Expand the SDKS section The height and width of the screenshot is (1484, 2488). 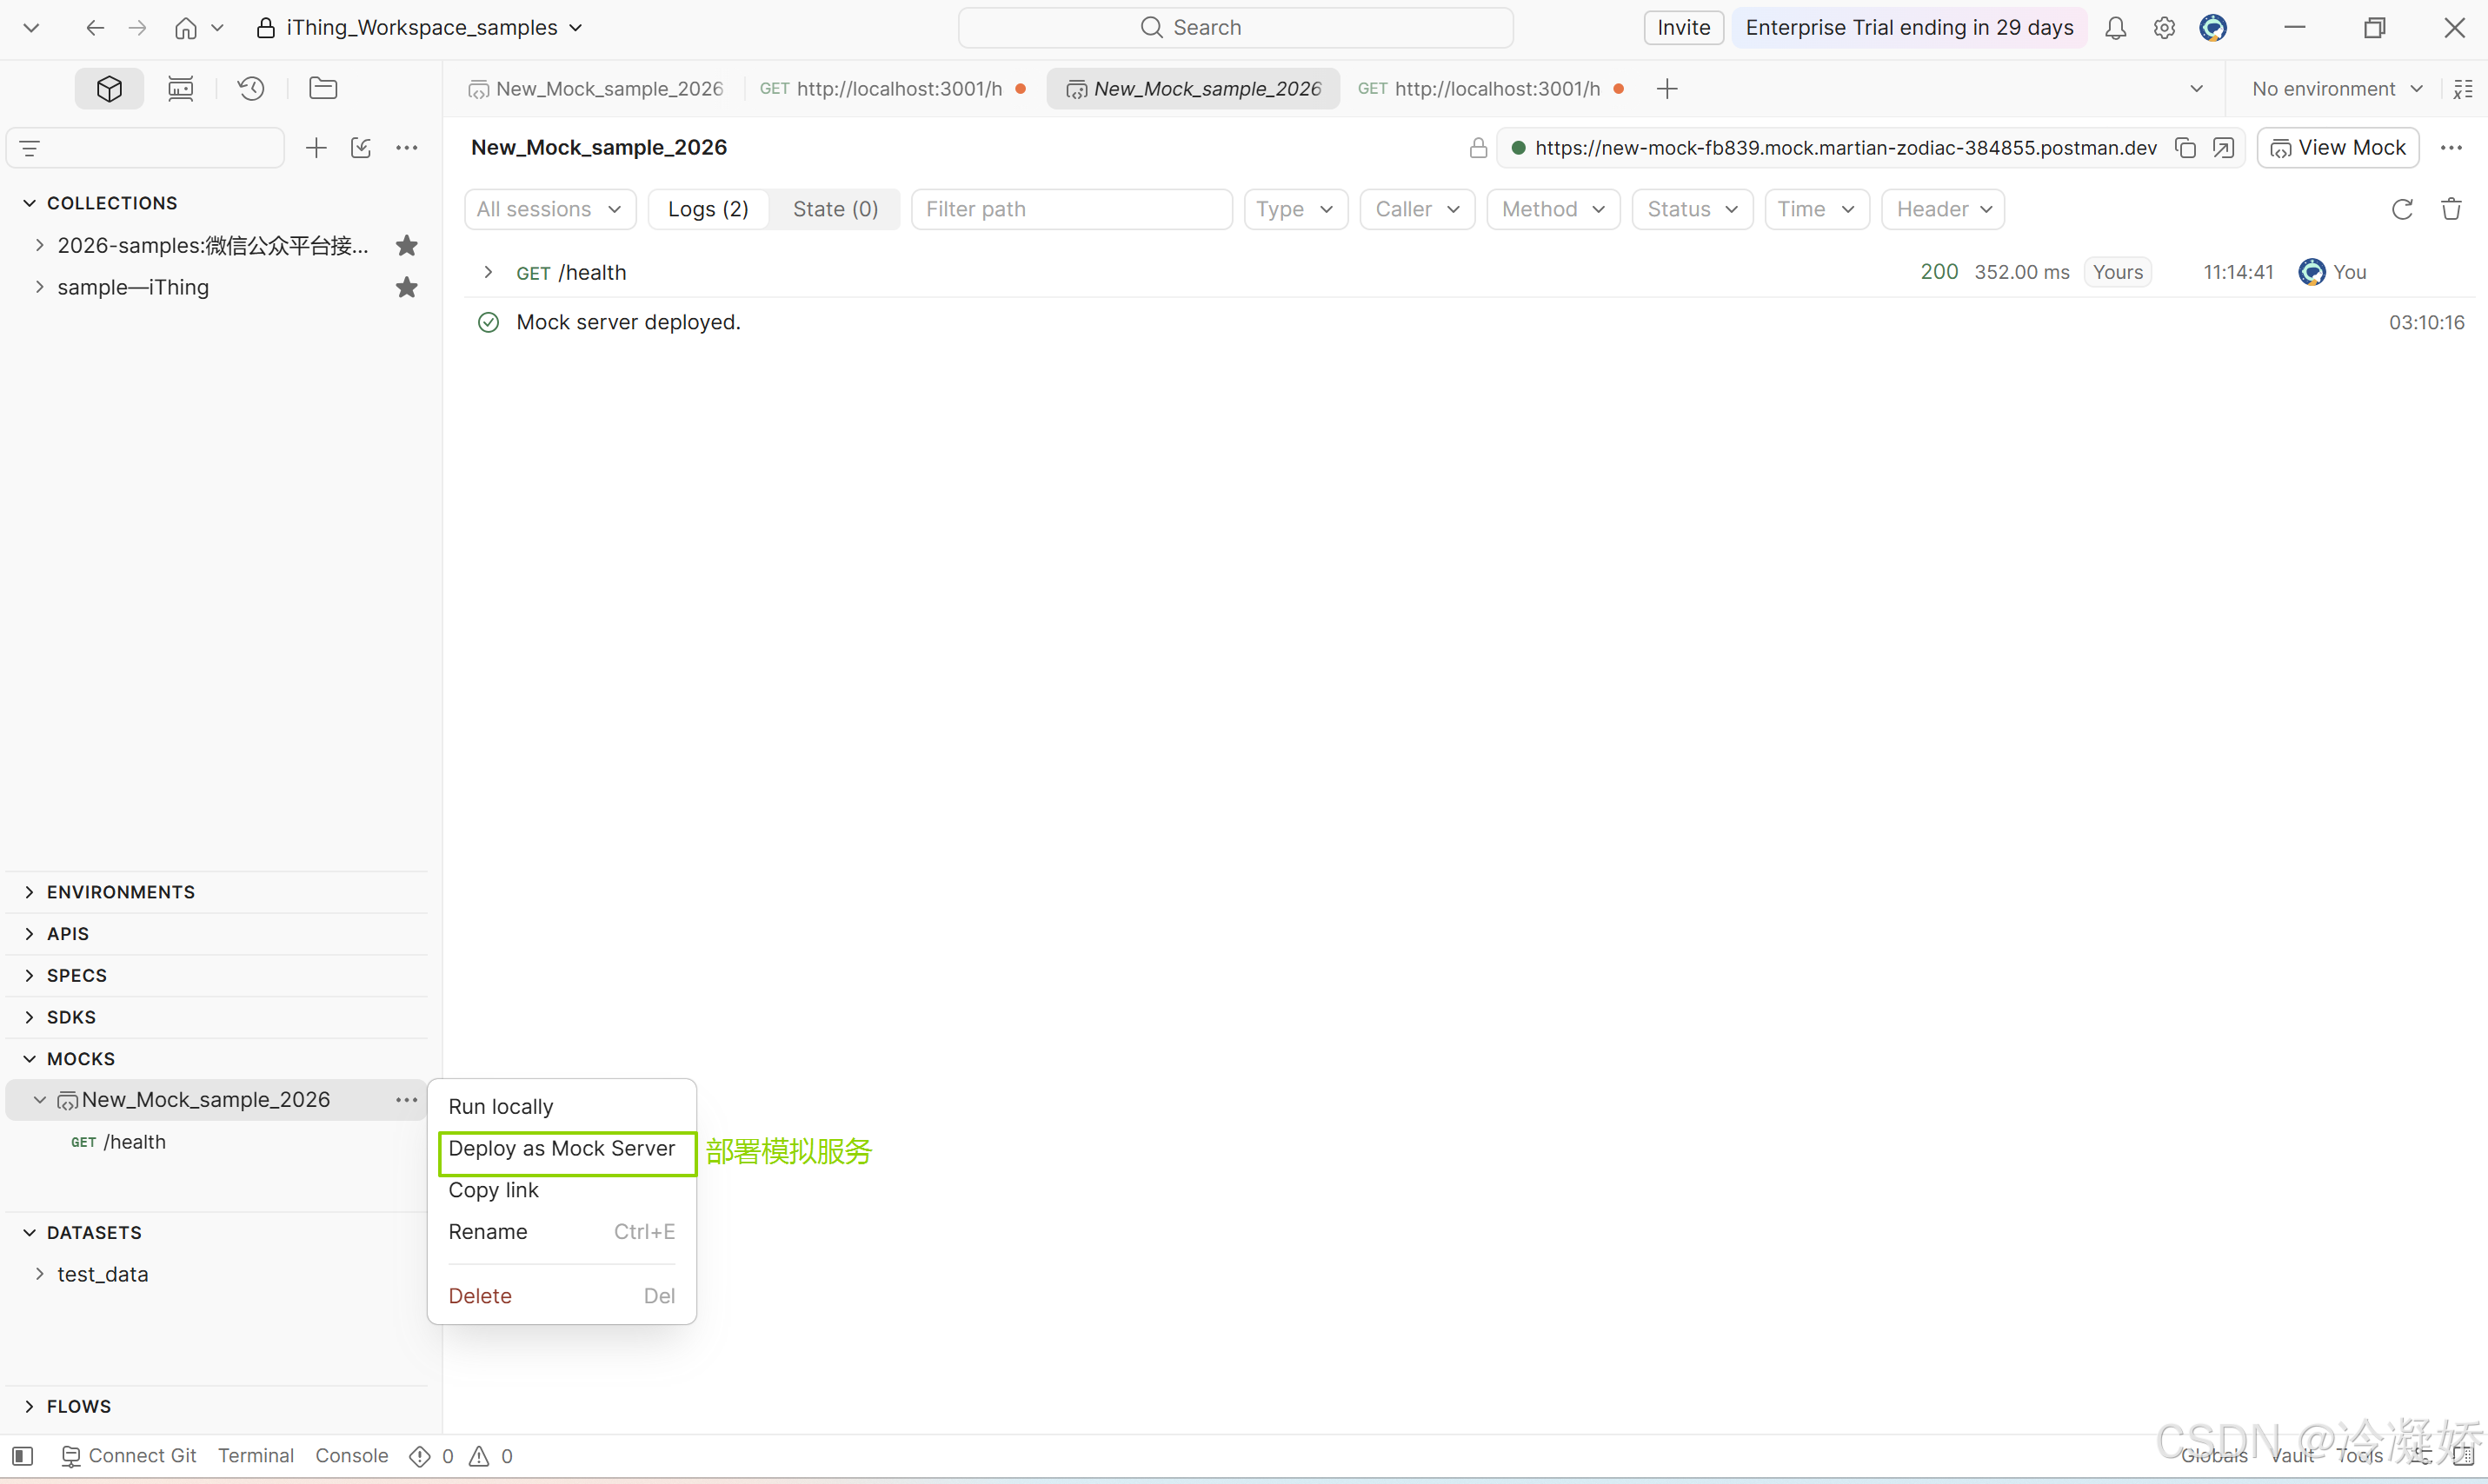[30, 1017]
